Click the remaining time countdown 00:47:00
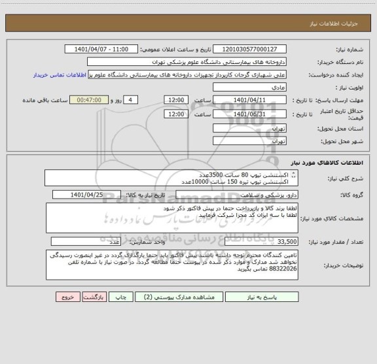 pos(89,100)
